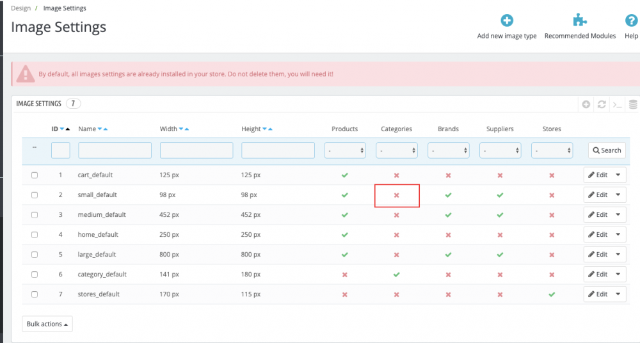Sort Height column descending arrow
This screenshot has width=640, height=343.
coord(264,129)
